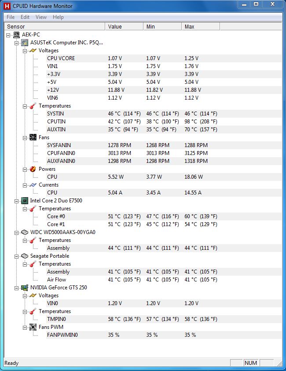286x371 pixels.
Task: Click the thermometer icon under WDC drive
Action: [33, 240]
